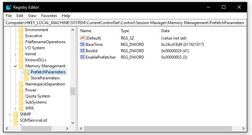Expand the SNMP tree node
Image resolution: width=252 pixels, height=135 pixels.
point(10,114)
